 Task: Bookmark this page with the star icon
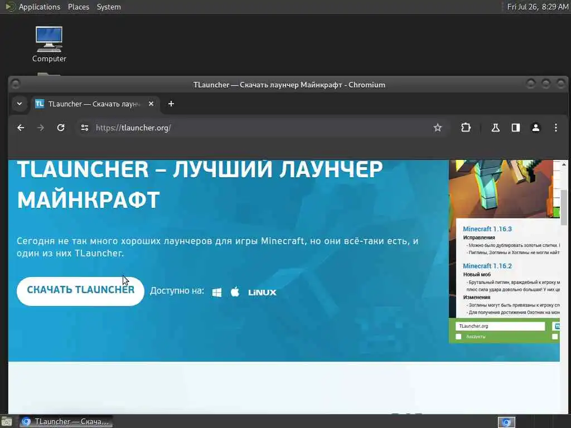click(437, 128)
